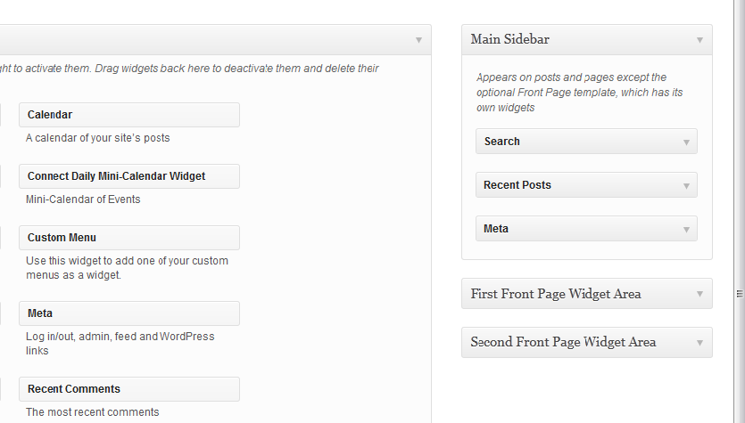Click the resize grip on right edge
This screenshot has height=423, width=745.
[x=739, y=293]
